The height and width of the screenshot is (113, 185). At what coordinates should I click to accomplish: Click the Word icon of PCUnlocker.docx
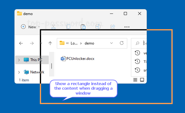63,59
